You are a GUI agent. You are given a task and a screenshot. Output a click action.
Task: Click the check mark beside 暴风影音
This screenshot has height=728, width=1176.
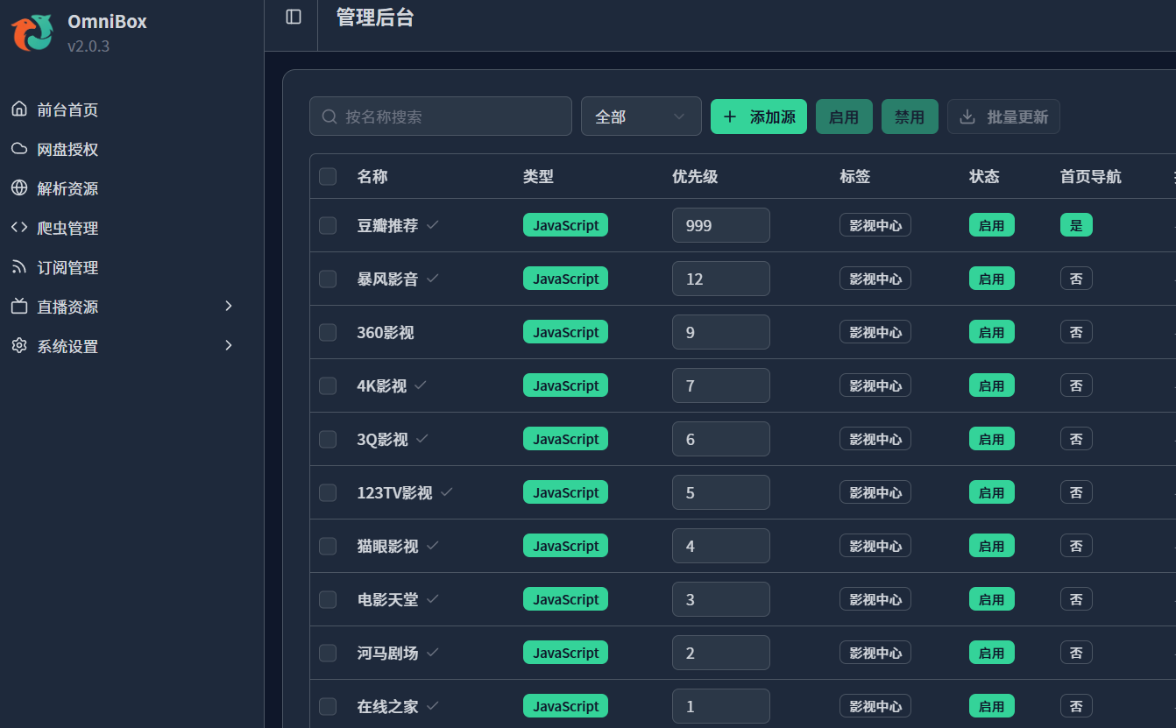pos(432,279)
